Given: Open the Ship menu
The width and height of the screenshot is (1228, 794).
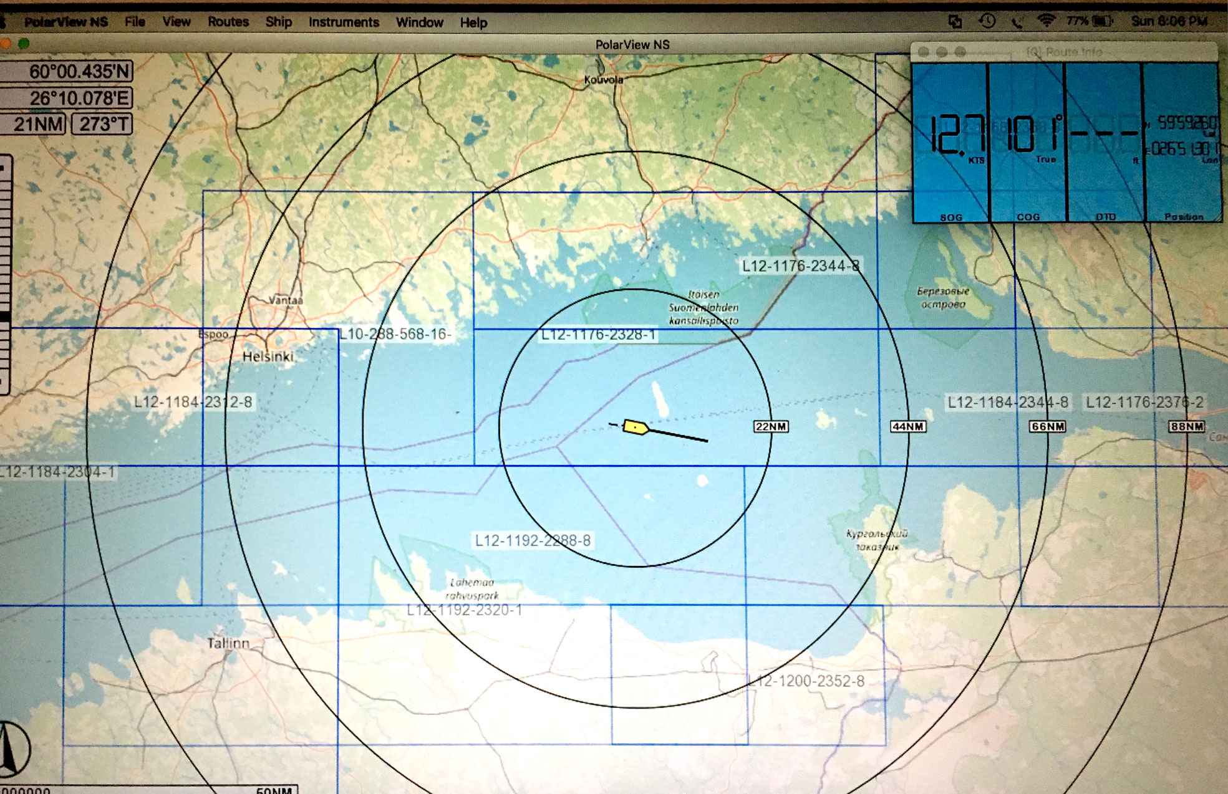Looking at the screenshot, I should pyautogui.click(x=278, y=22).
